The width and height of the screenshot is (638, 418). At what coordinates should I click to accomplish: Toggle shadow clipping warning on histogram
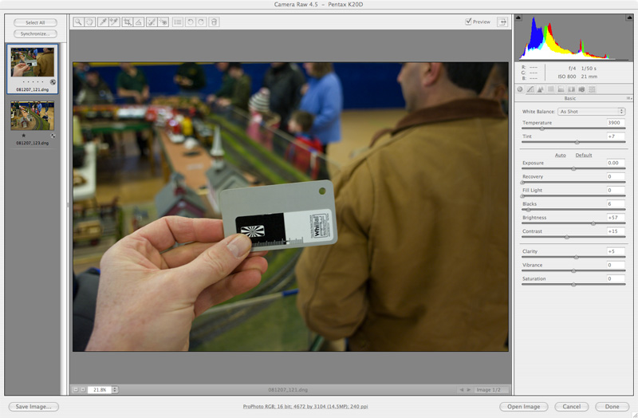click(x=520, y=18)
